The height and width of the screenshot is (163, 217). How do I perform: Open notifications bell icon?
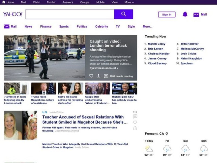(185, 14)
